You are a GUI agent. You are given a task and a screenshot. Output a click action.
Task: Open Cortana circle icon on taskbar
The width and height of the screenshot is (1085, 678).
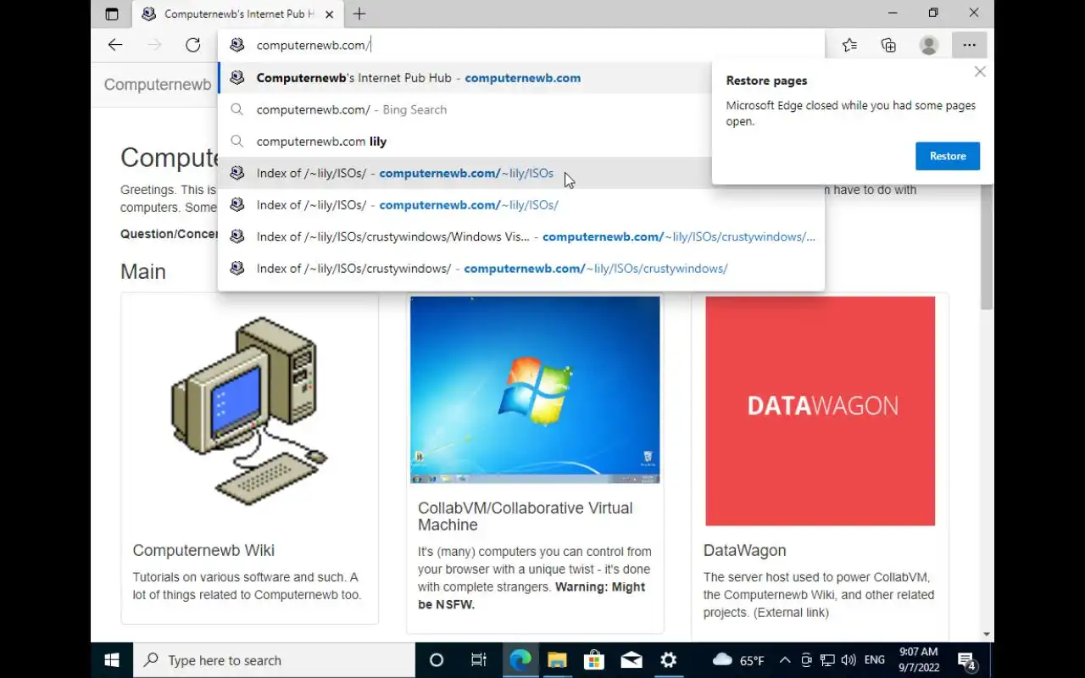tap(437, 660)
